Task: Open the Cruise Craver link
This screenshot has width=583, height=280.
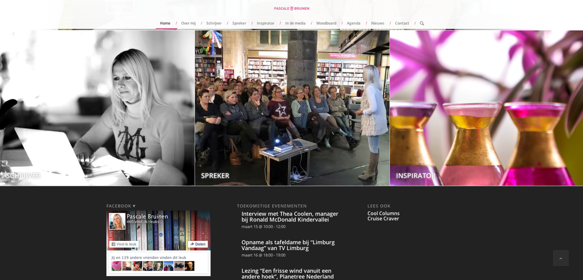Action: [383, 219]
